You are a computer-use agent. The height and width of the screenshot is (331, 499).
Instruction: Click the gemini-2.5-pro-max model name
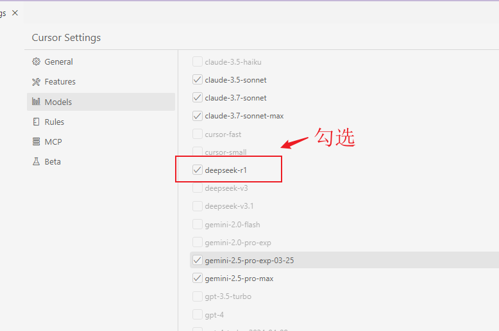[x=239, y=279]
